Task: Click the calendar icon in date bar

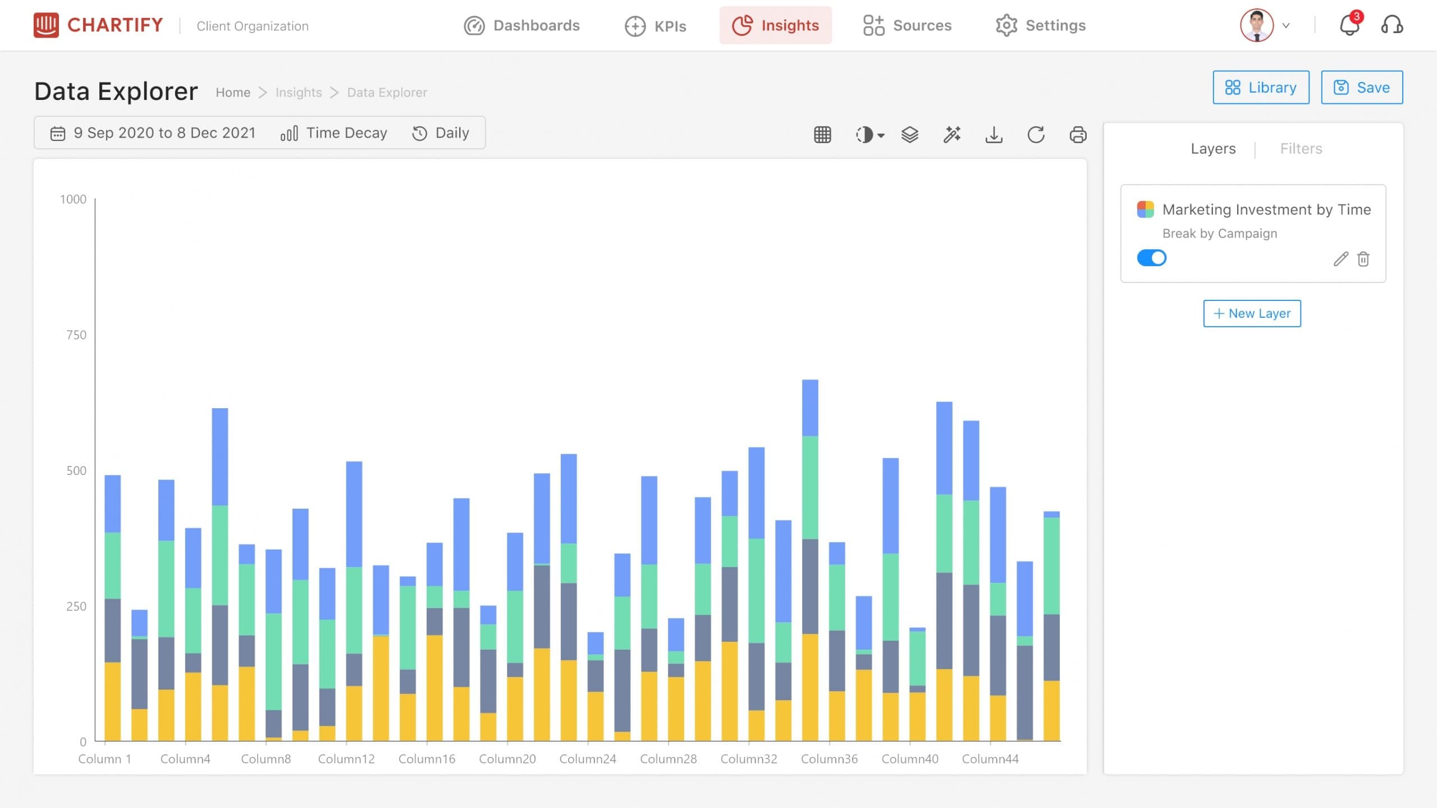Action: click(57, 134)
